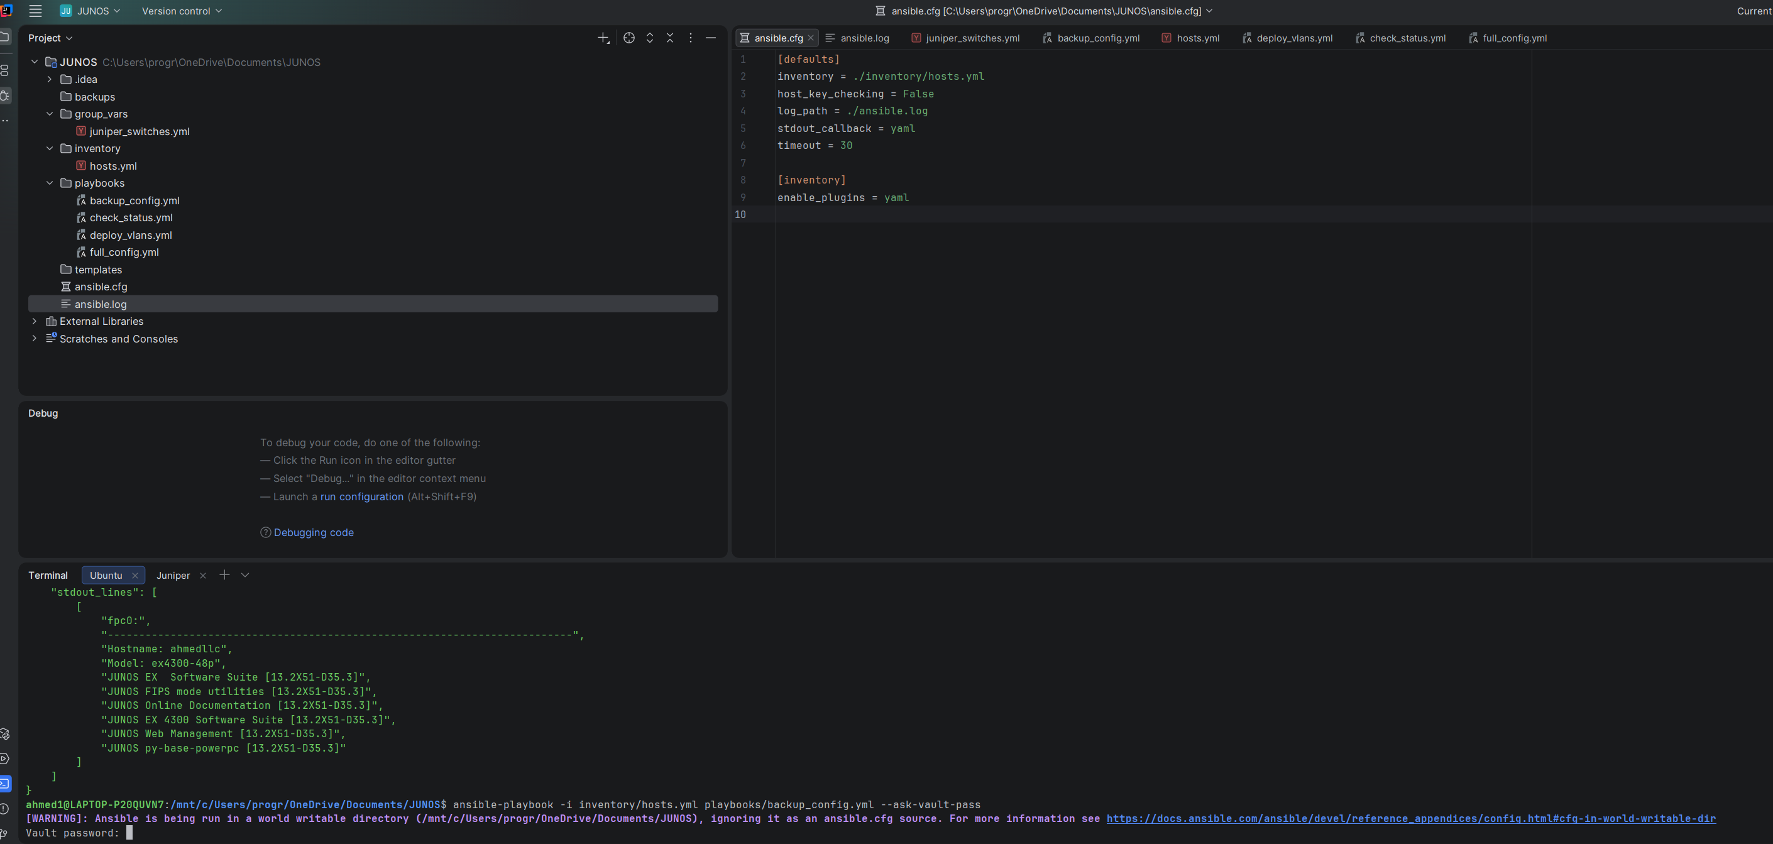This screenshot has height=844, width=1773.
Task: Add a new terminal session with the plus icon
Action: click(224, 575)
